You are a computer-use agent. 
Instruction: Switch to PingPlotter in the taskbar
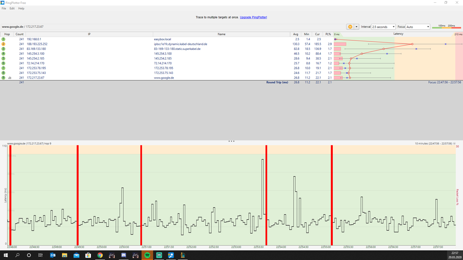(171, 255)
